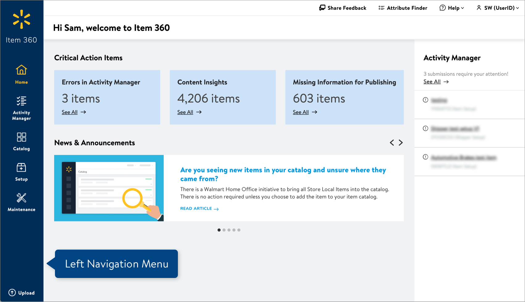See All in Activity Manager panel

point(432,82)
